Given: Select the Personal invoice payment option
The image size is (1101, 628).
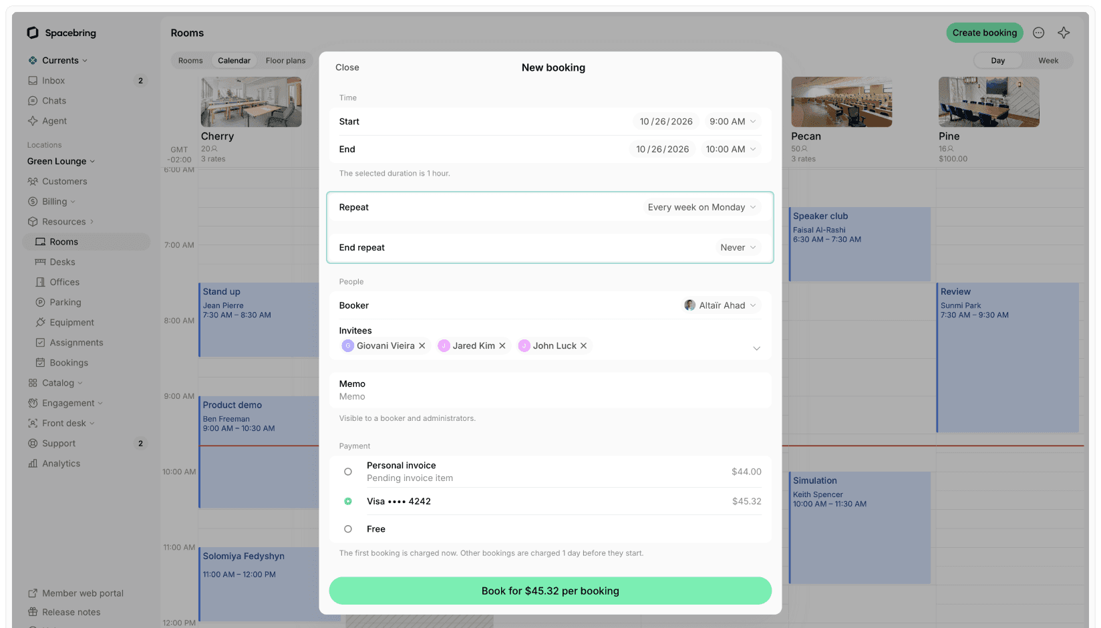Looking at the screenshot, I should pos(348,472).
